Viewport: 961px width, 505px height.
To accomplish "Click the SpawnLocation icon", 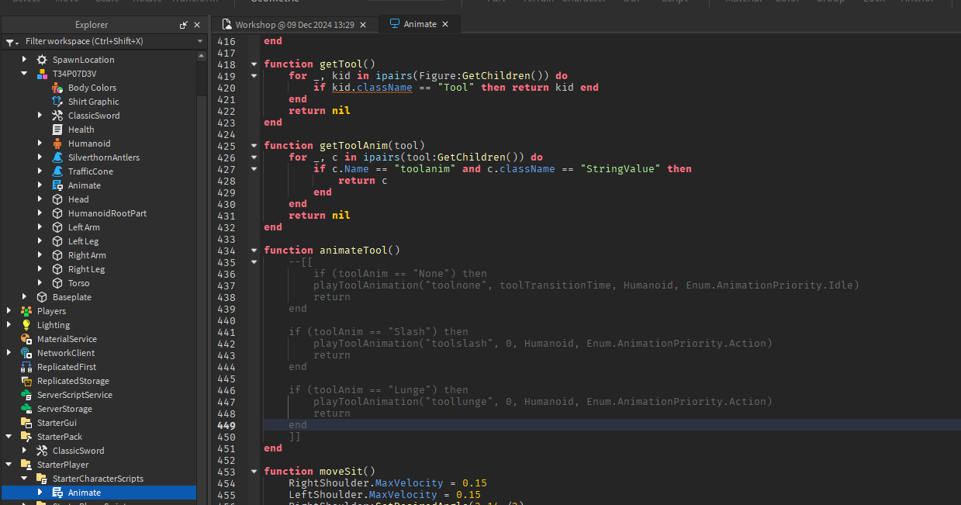I will click(43, 59).
